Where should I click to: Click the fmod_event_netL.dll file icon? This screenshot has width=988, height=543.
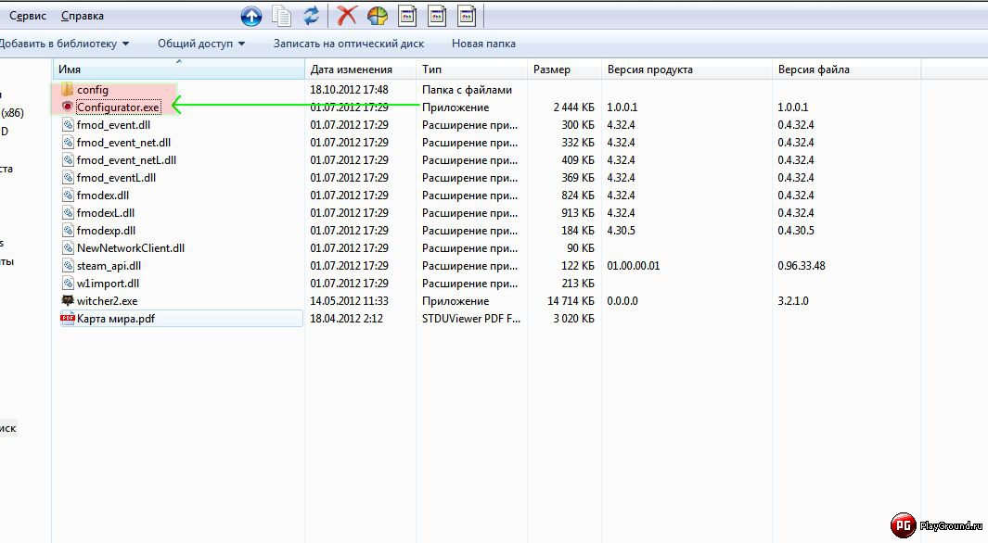pyautogui.click(x=68, y=159)
